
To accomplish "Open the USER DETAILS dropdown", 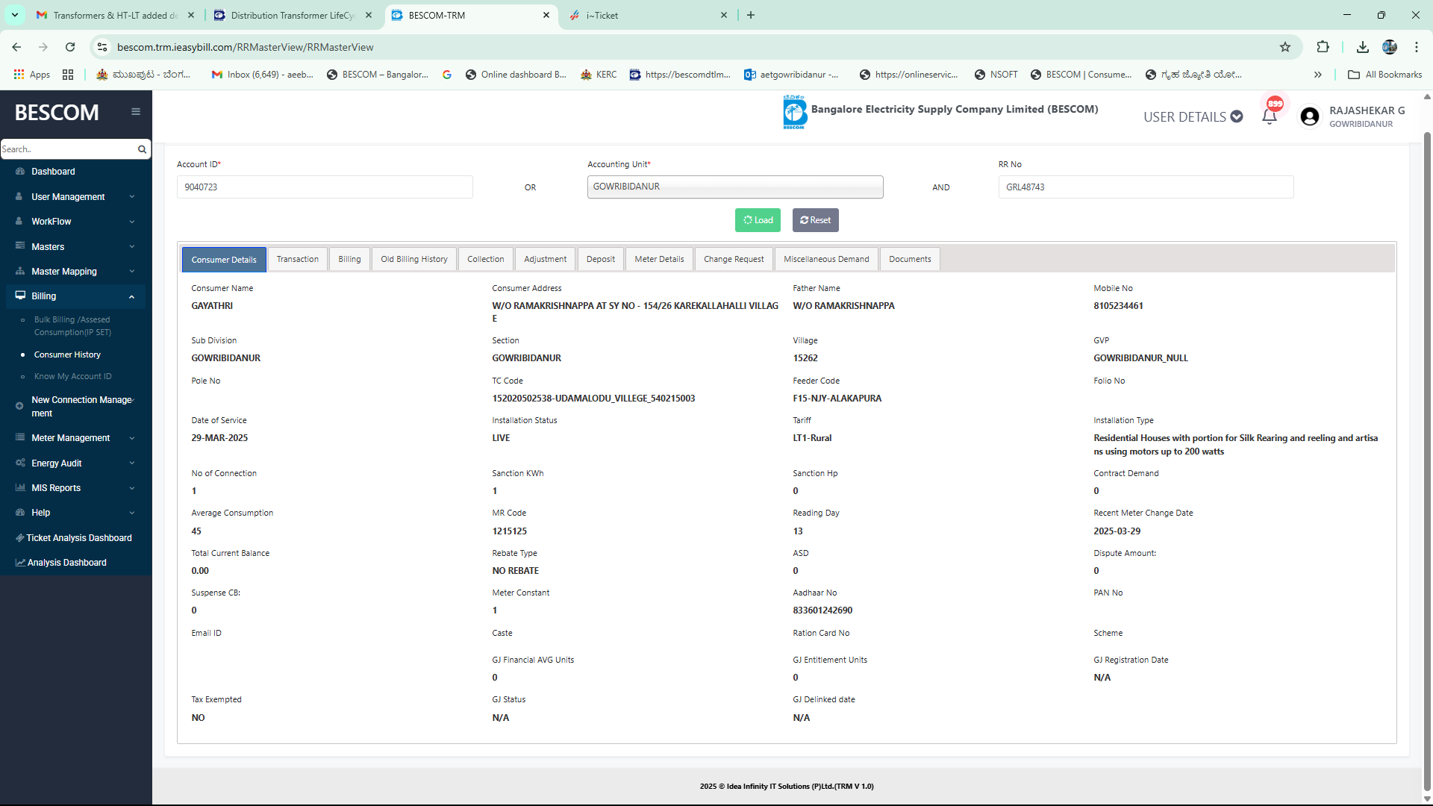I will [1193, 117].
